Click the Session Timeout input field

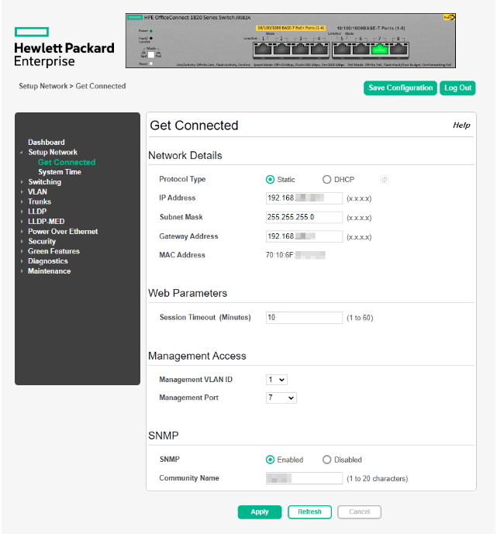304,318
